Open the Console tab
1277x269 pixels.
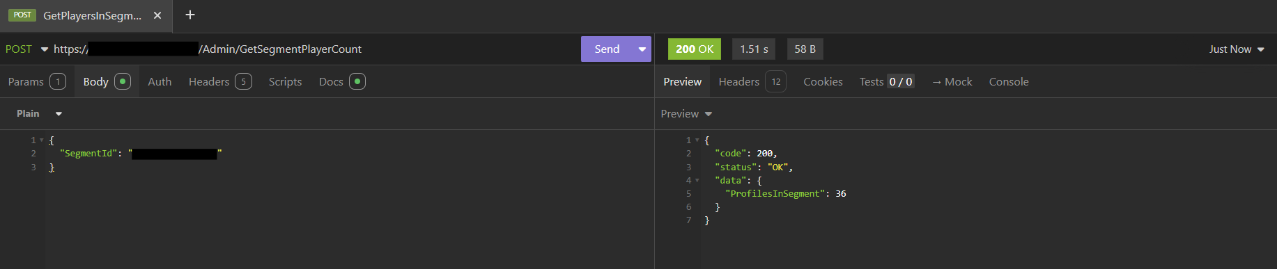[x=1009, y=81]
